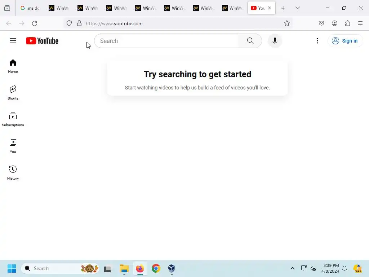Open History from the sidebar
The width and height of the screenshot is (369, 277).
point(13,173)
